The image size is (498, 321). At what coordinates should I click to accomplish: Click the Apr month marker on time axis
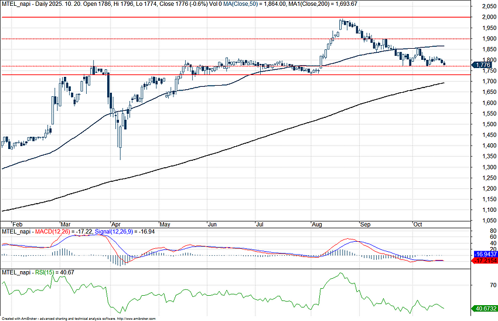pyautogui.click(x=116, y=224)
